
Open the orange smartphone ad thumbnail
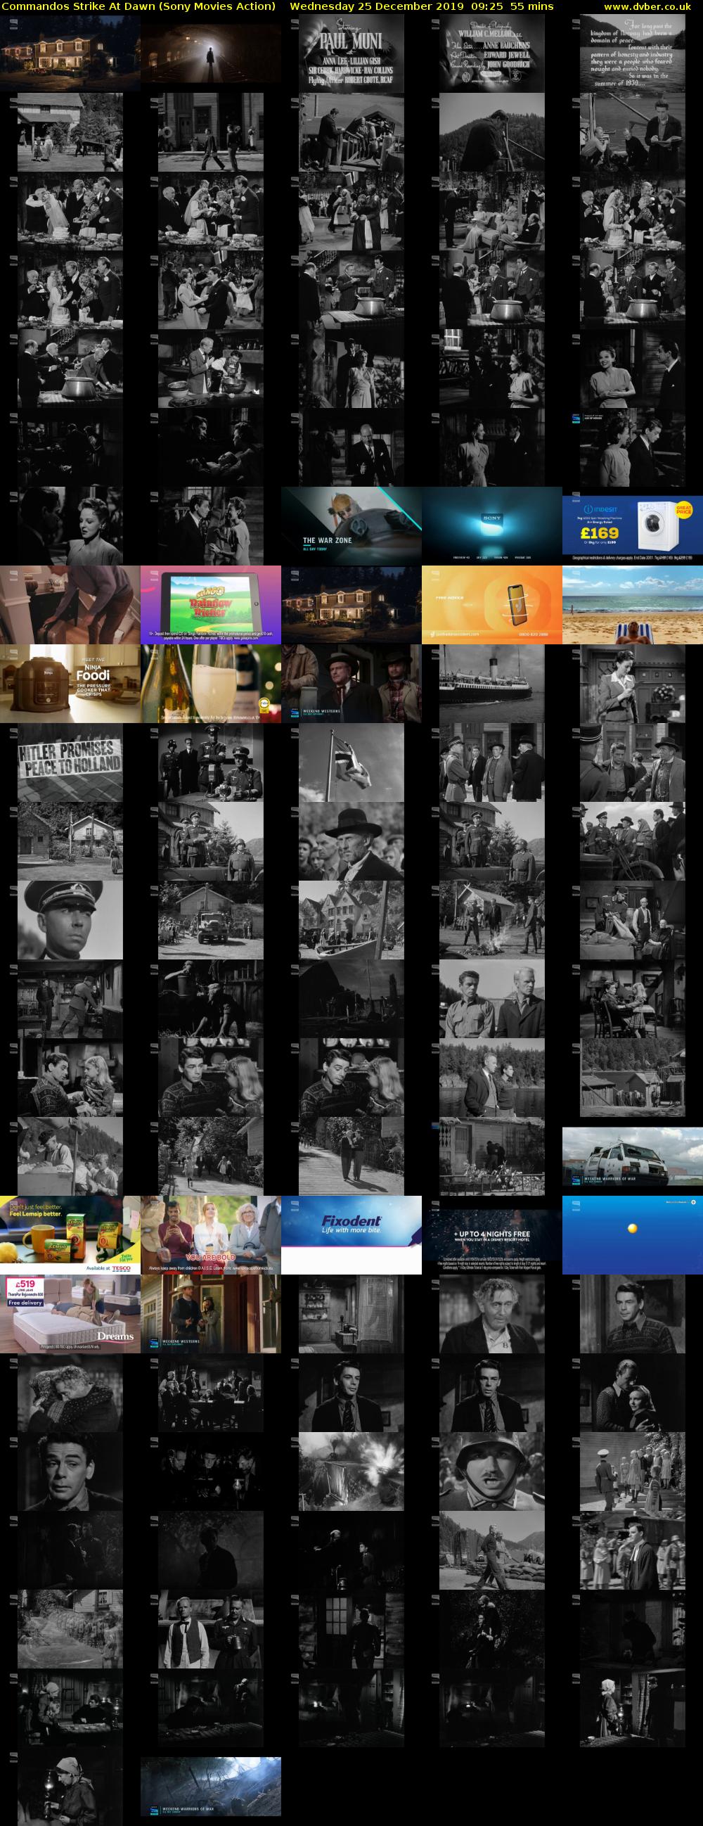(492, 605)
